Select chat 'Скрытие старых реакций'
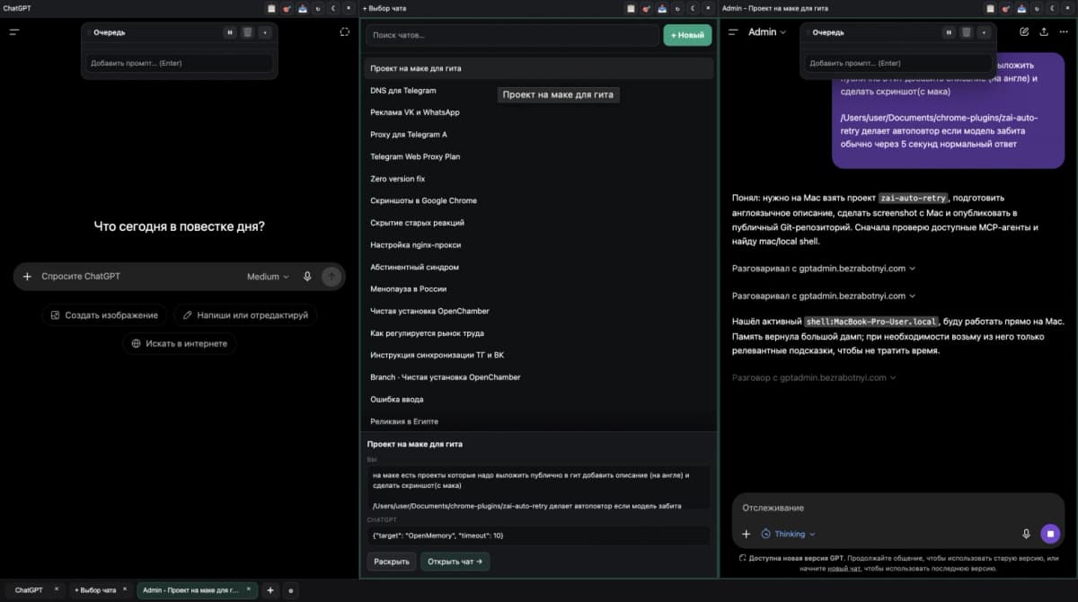Image resolution: width=1078 pixels, height=602 pixels. pos(539,223)
